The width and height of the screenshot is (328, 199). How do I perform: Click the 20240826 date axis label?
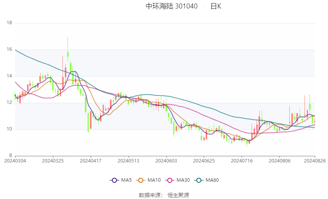pyautogui.click(x=314, y=161)
